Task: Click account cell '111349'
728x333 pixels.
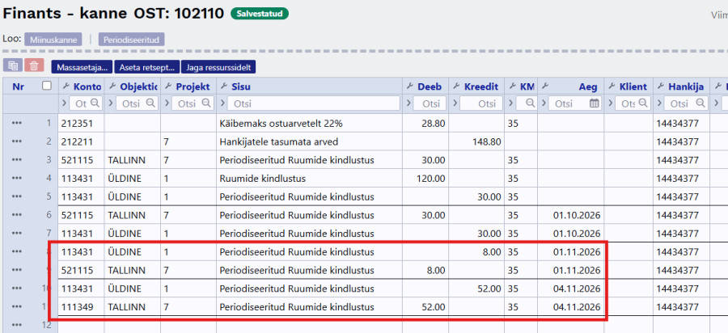Action: 81,306
